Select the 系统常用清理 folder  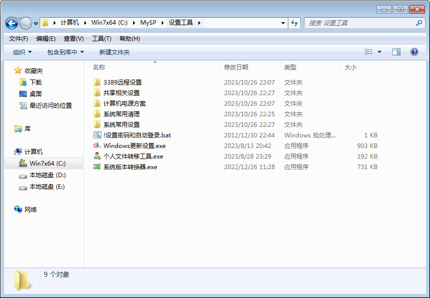pyautogui.click(x=119, y=114)
